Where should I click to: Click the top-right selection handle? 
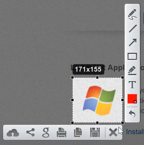[x=123, y=77]
